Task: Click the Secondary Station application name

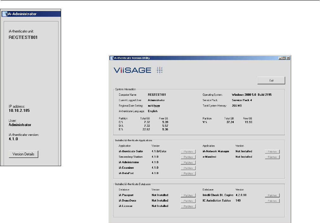Action: 131,157
